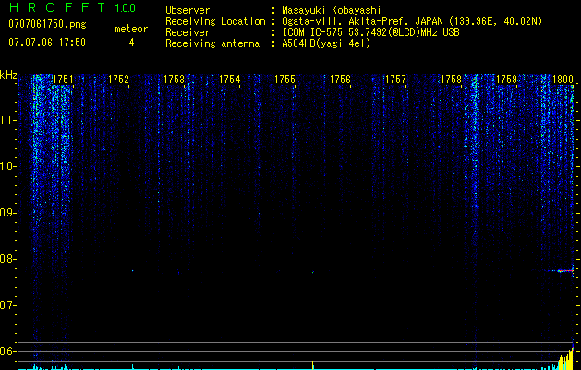Click the Receiver label
Screen dimensions: 581x370
[188, 32]
